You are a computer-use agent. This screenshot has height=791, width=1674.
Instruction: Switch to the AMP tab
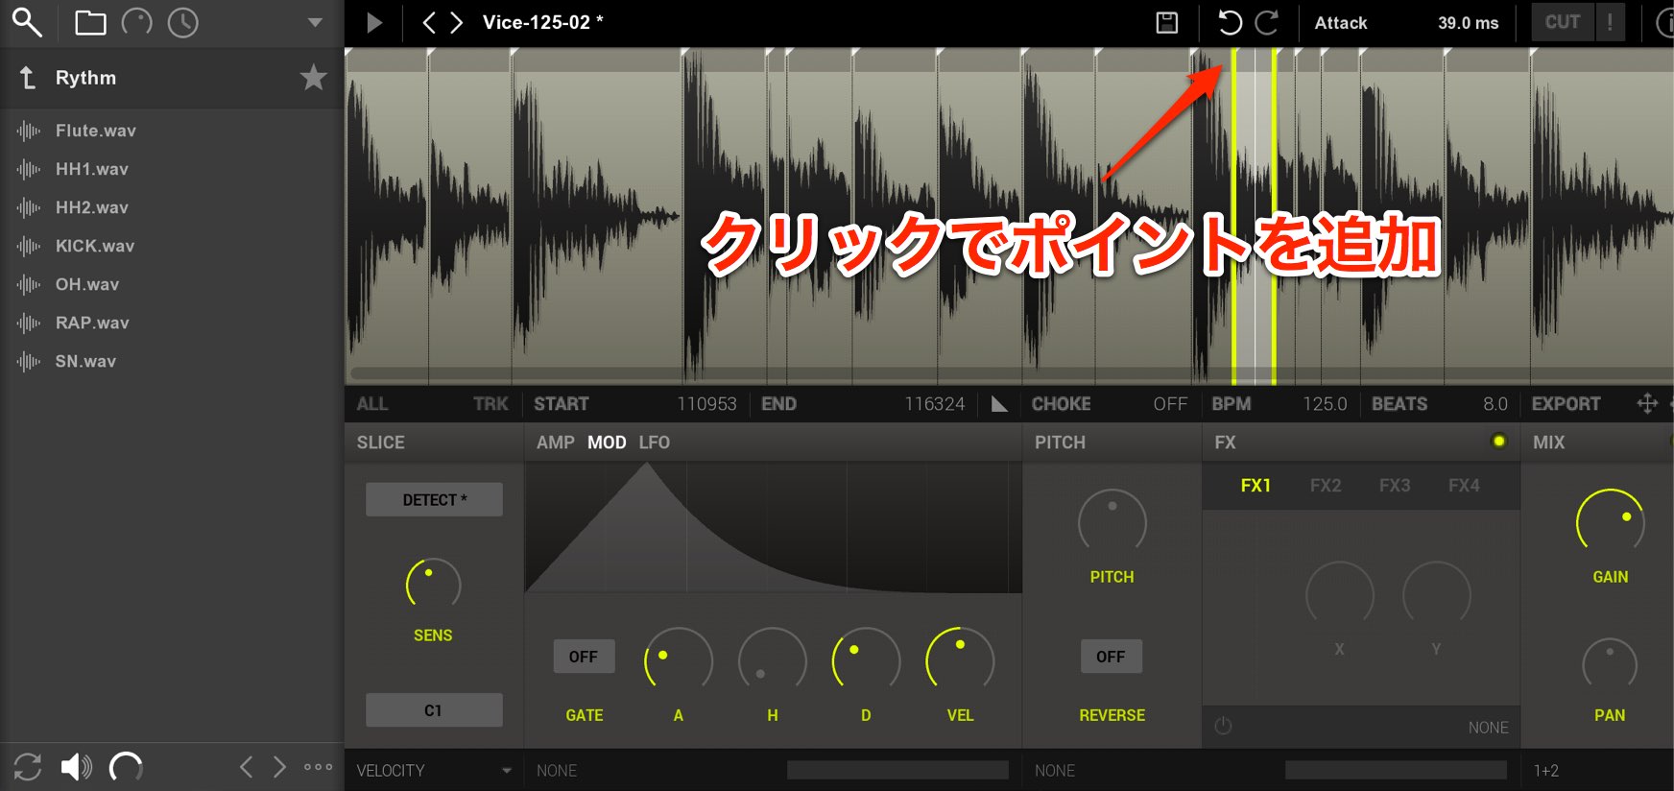(x=555, y=443)
